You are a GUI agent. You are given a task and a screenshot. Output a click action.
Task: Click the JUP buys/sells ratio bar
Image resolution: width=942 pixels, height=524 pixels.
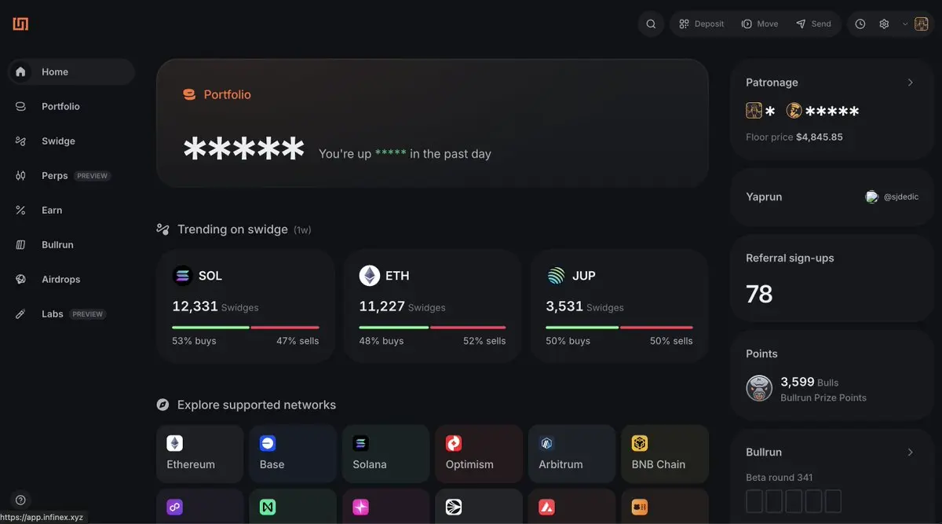(619, 327)
